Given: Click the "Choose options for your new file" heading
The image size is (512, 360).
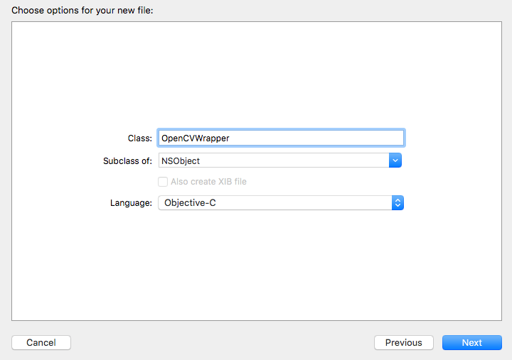Looking at the screenshot, I should click(x=82, y=11).
